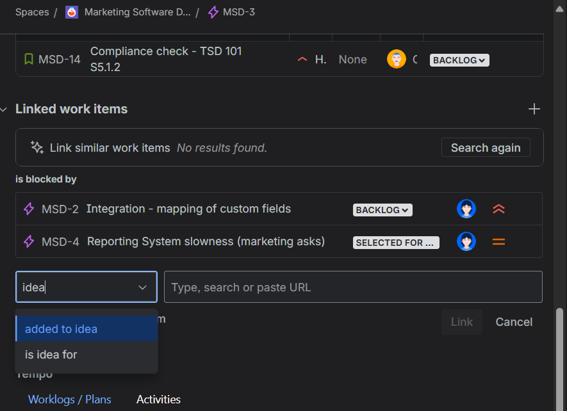Viewport: 567px width, 411px height.
Task: Open the SELECTED FOR status dropdown on MSD-4
Action: point(395,242)
